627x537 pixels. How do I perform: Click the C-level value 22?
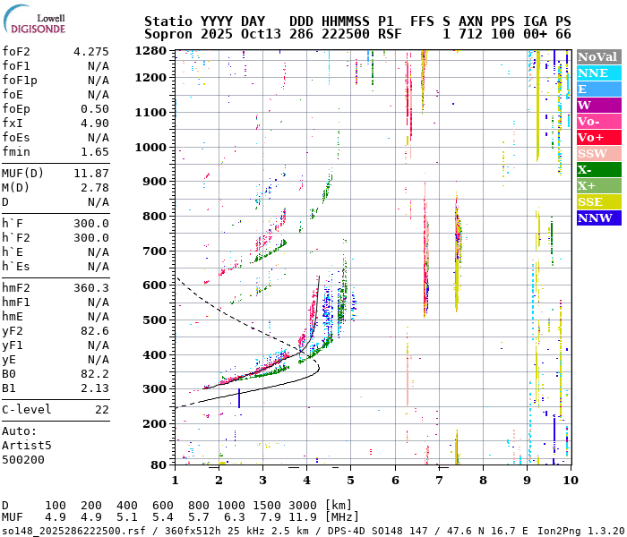101,409
